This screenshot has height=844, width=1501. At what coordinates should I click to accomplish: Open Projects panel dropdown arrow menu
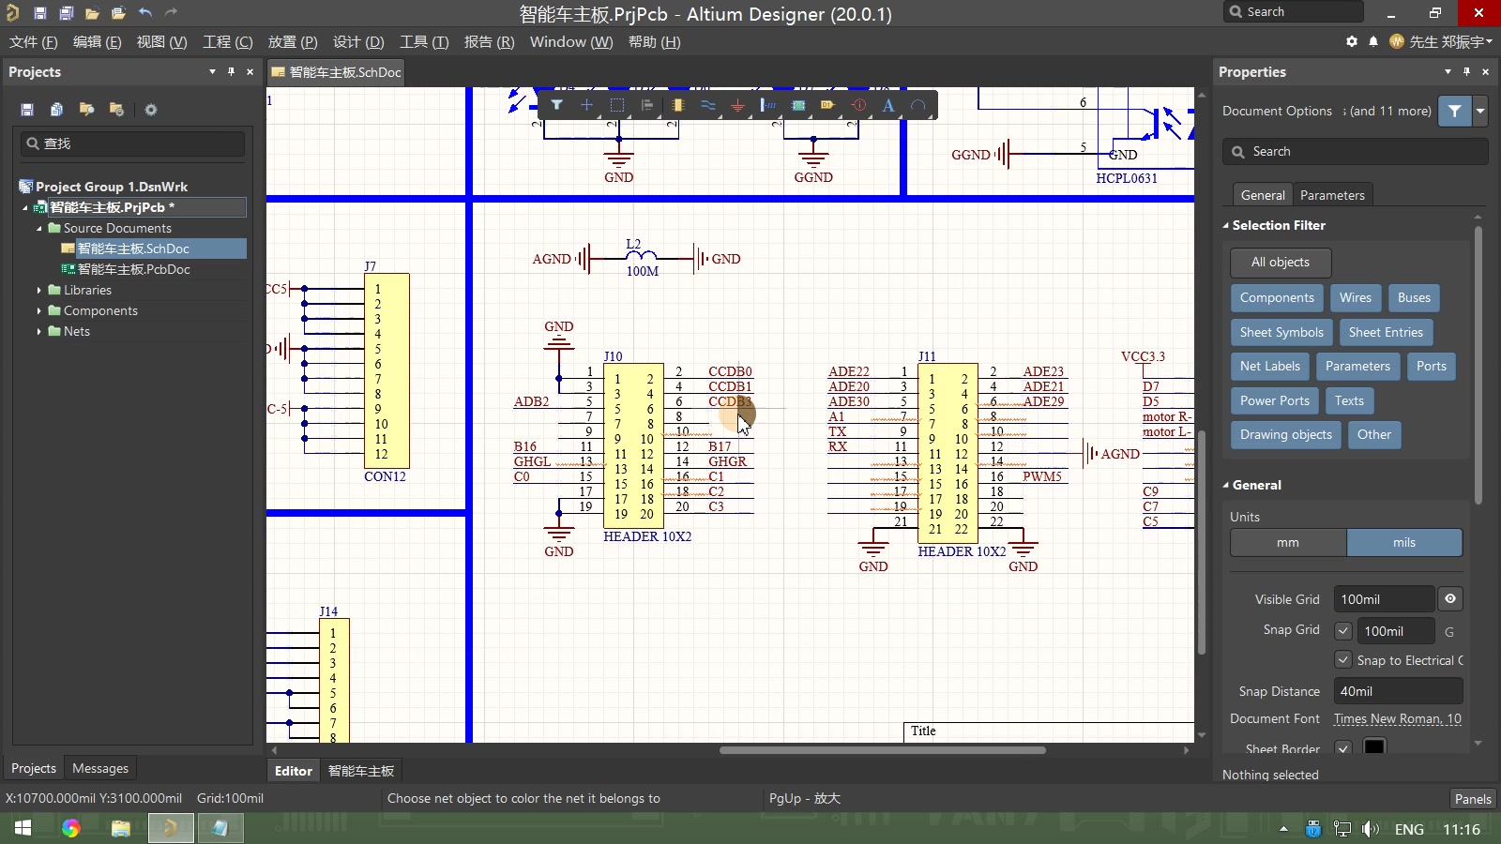pos(212,71)
